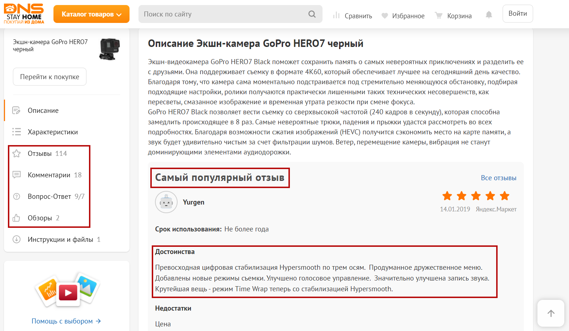Image resolution: width=569 pixels, height=331 pixels.
Task: Click the Обзоры thumbs-up icon
Action: [17, 218]
